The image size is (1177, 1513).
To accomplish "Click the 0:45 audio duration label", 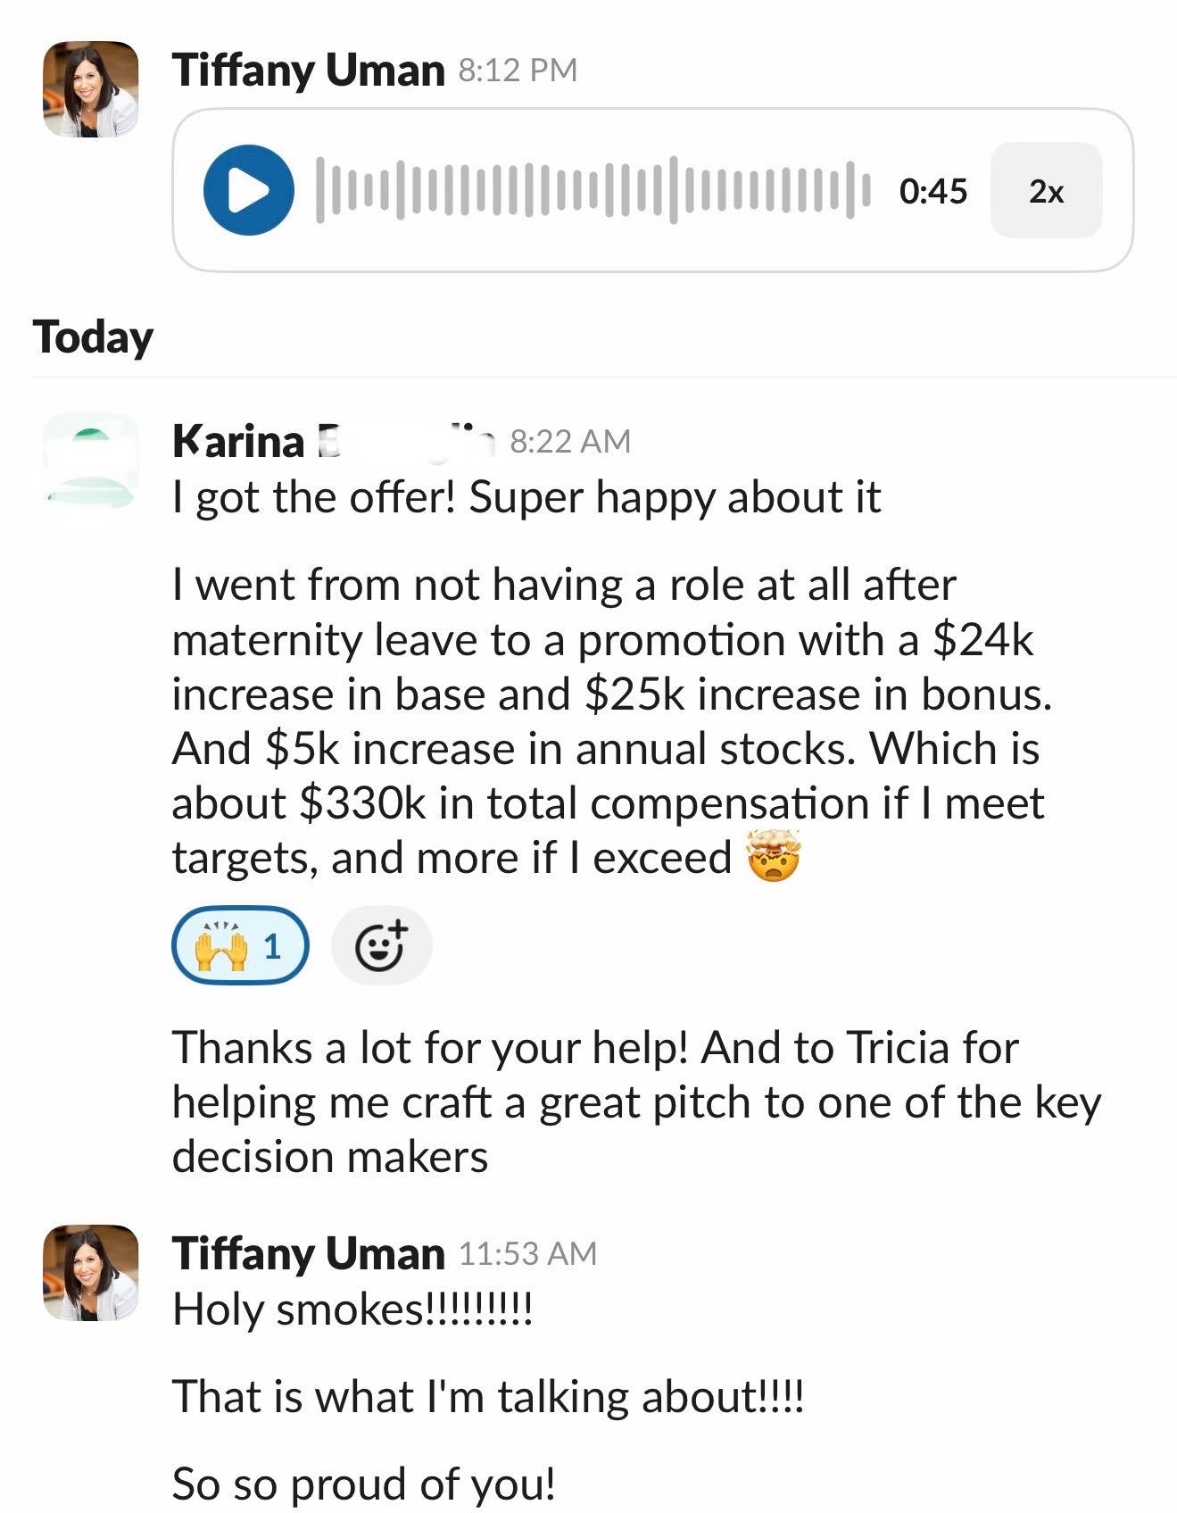I will point(932,191).
